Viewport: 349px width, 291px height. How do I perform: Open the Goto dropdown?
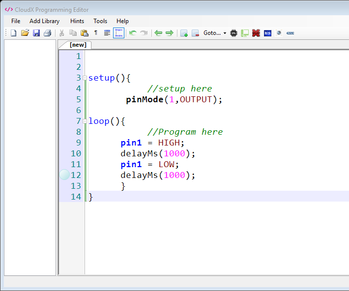(x=215, y=33)
